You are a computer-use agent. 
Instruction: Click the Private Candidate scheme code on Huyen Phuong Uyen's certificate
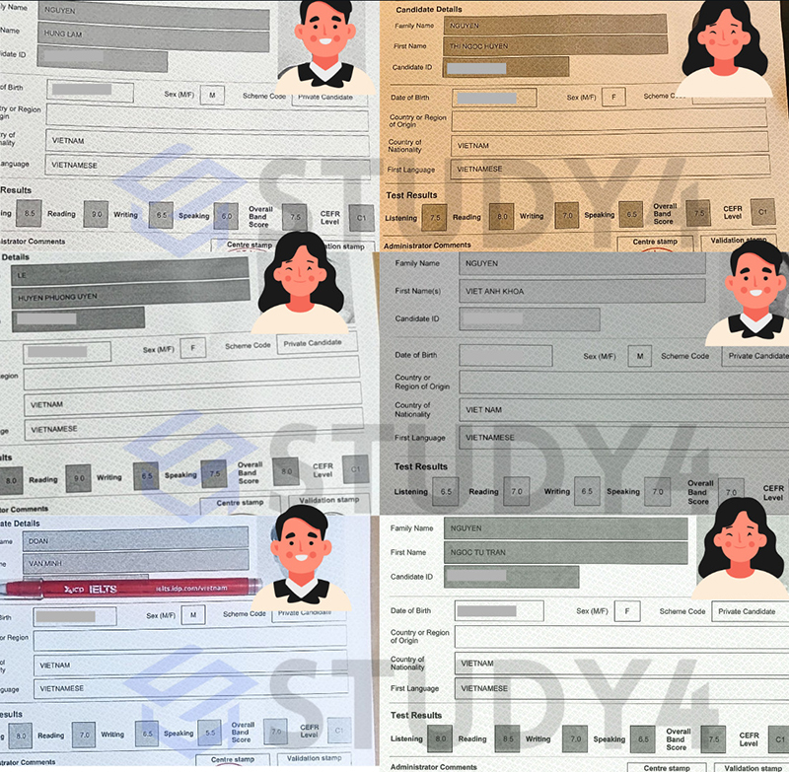point(317,343)
